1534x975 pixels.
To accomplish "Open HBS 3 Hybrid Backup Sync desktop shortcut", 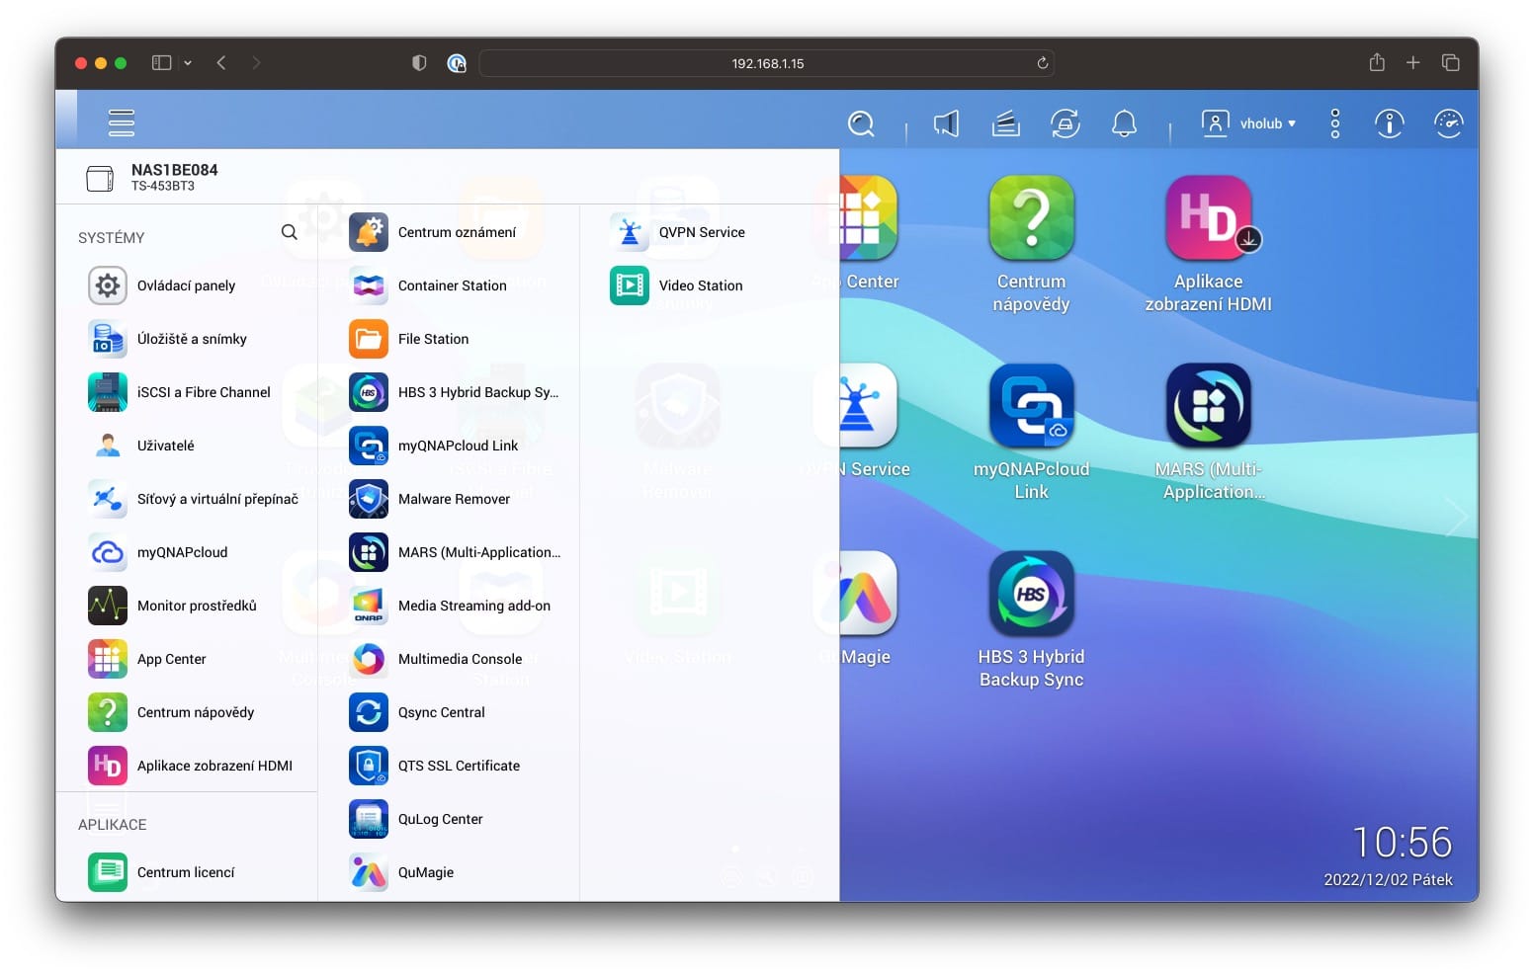I will point(1031,594).
